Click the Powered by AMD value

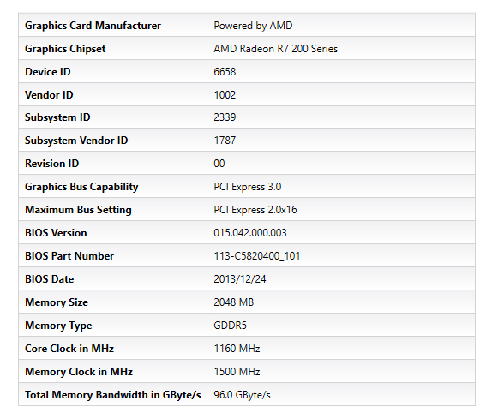[253, 26]
